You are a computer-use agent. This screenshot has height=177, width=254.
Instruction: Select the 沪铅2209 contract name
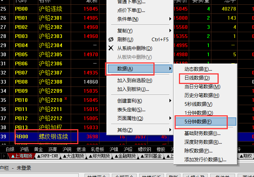pyautogui.click(x=51, y=91)
